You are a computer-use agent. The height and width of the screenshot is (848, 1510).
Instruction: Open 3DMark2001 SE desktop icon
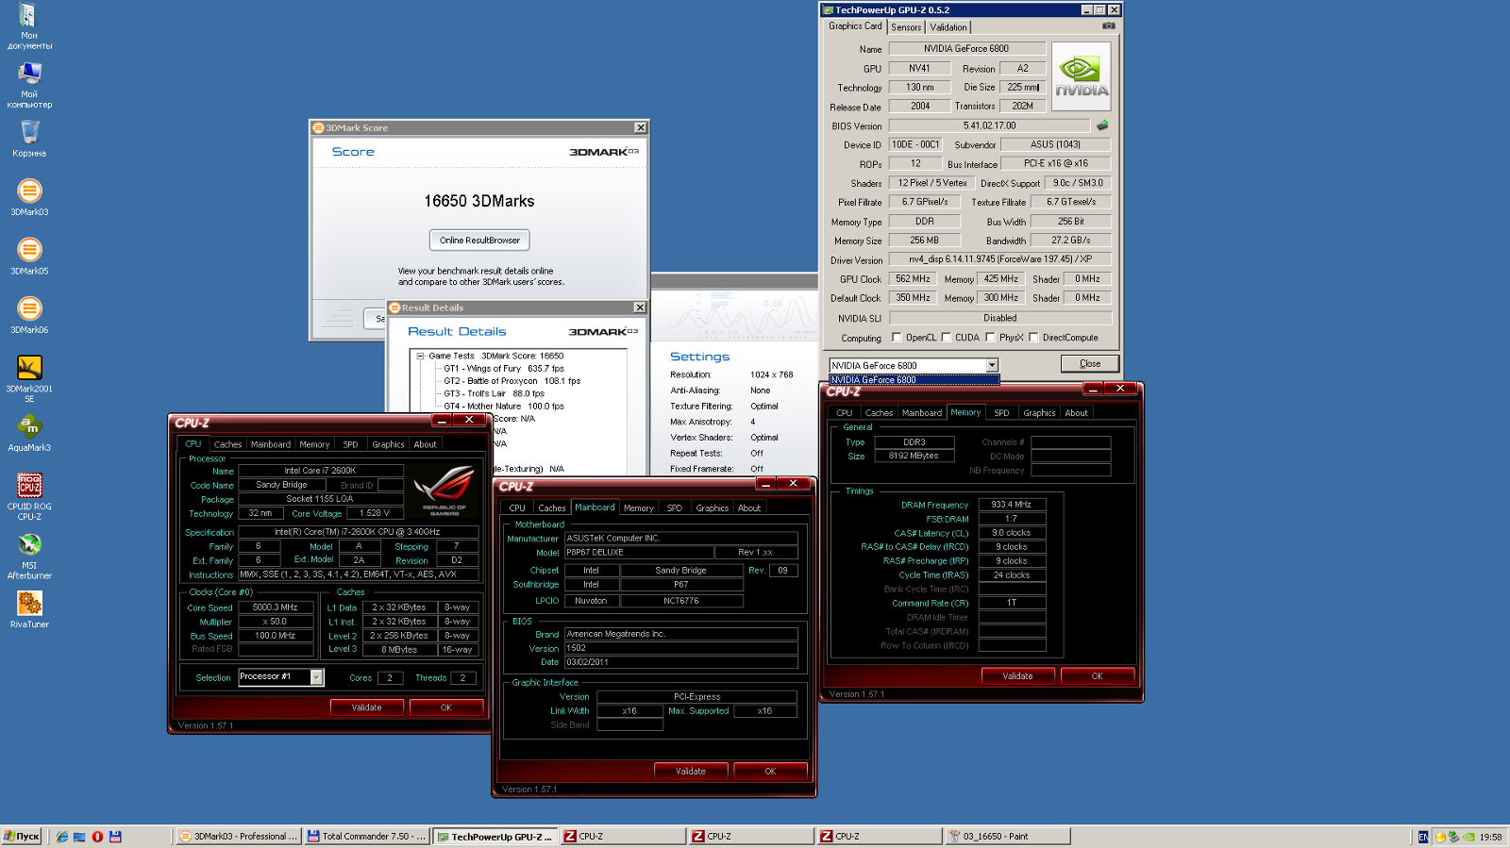(29, 378)
